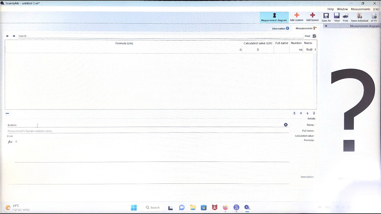
Task: Open the Help menu
Action: pos(330,9)
